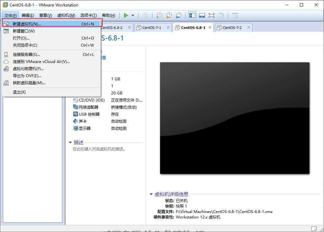Click the console view toolbar icon at far right
This screenshot has height=232, width=324.
(235, 15)
